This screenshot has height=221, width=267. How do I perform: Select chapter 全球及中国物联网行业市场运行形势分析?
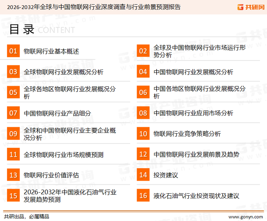[200, 51]
